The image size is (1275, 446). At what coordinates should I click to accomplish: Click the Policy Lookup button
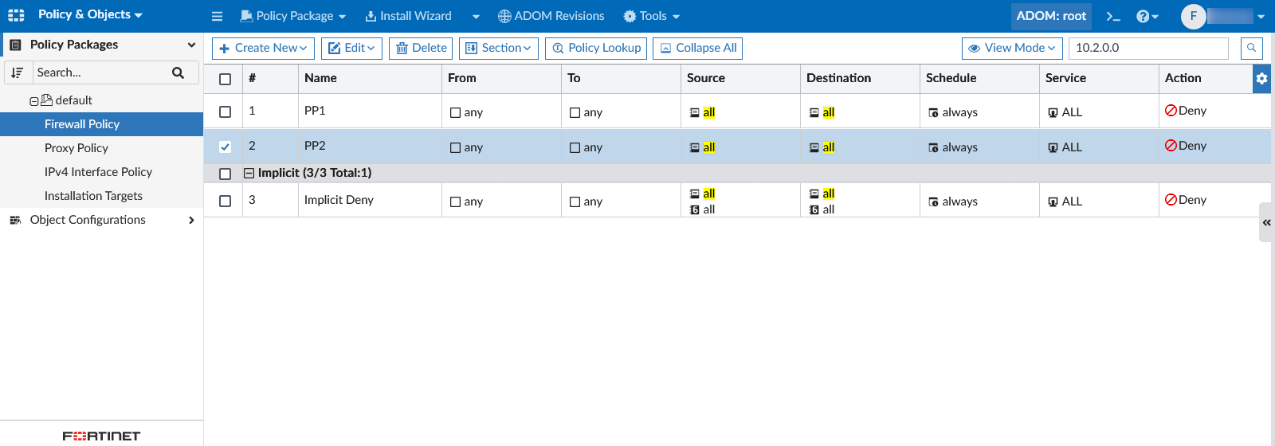pos(597,48)
